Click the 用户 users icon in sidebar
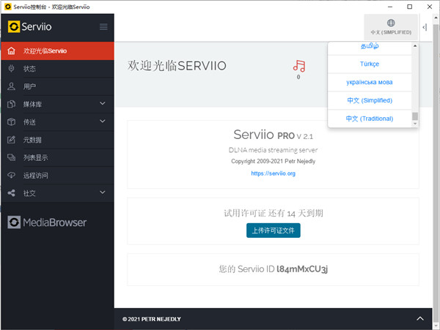 point(11,86)
